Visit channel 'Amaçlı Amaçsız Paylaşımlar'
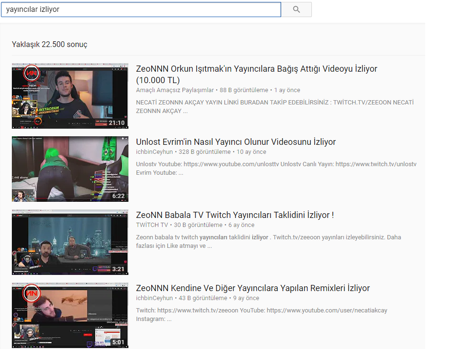455x349 pixels. pos(175,90)
